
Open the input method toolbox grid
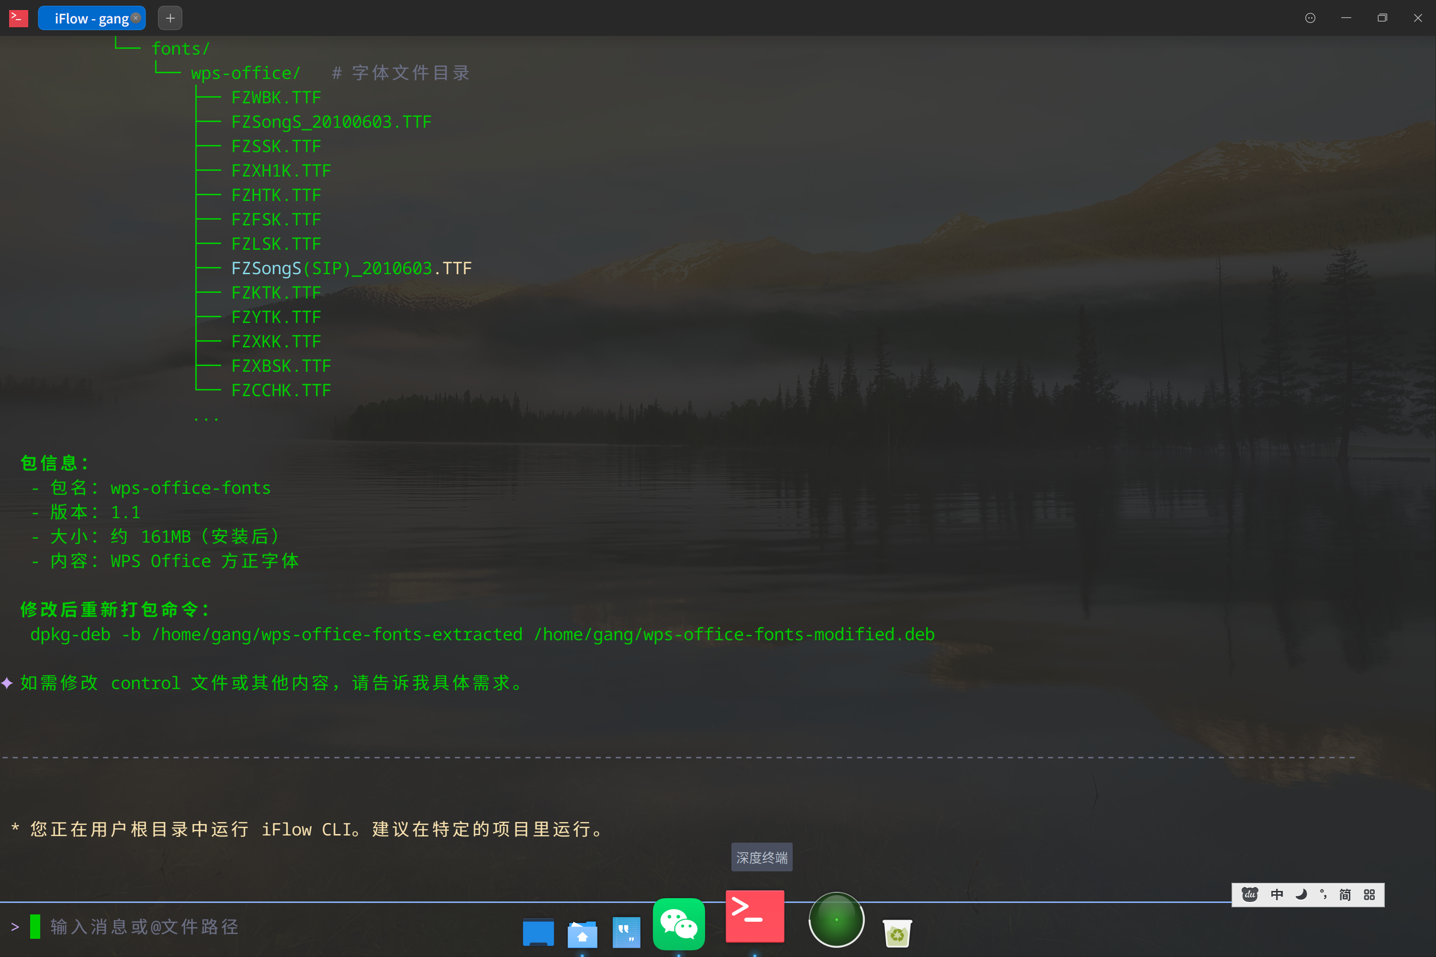[1369, 895]
